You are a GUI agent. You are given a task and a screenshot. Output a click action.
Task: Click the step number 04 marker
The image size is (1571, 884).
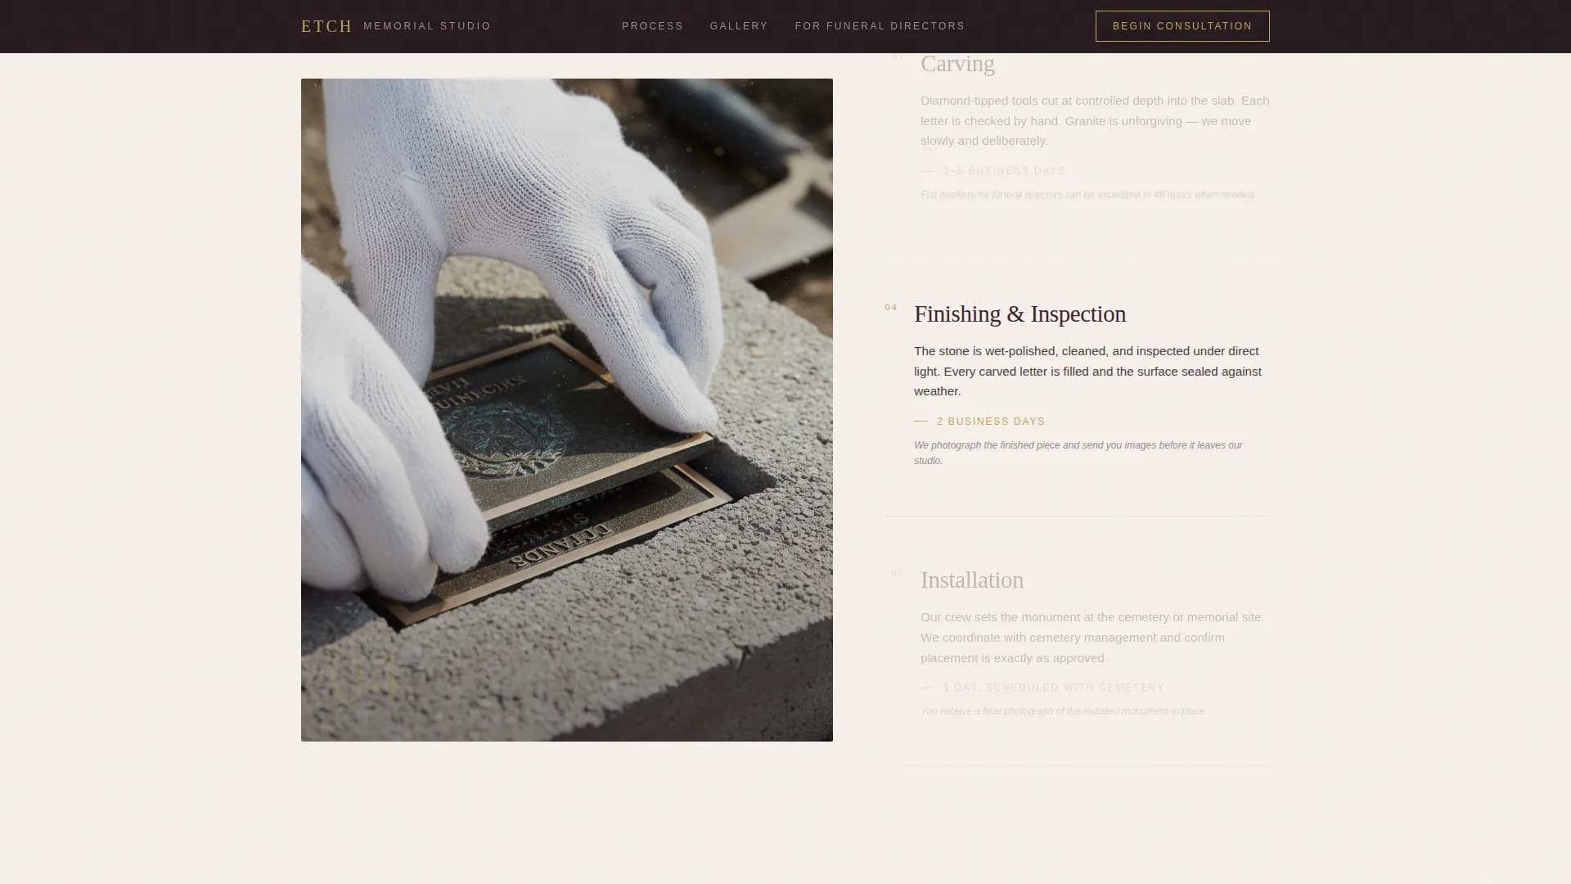[891, 308]
